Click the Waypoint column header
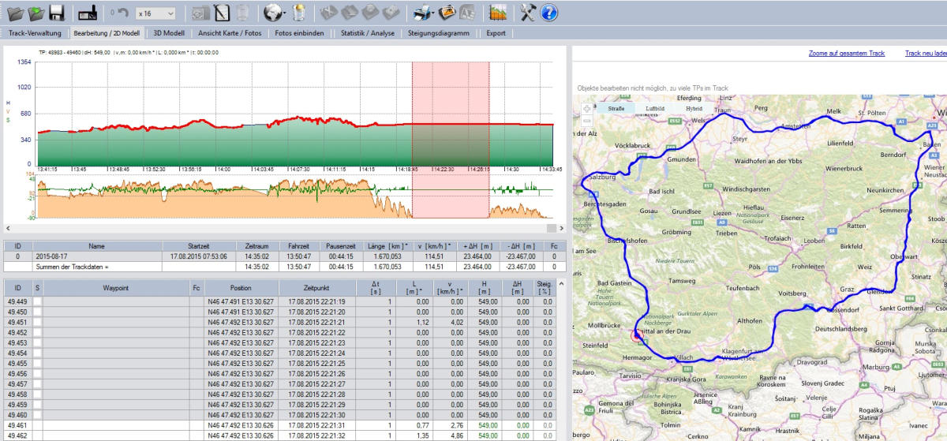Image resolution: width=947 pixels, height=441 pixels. (115, 288)
